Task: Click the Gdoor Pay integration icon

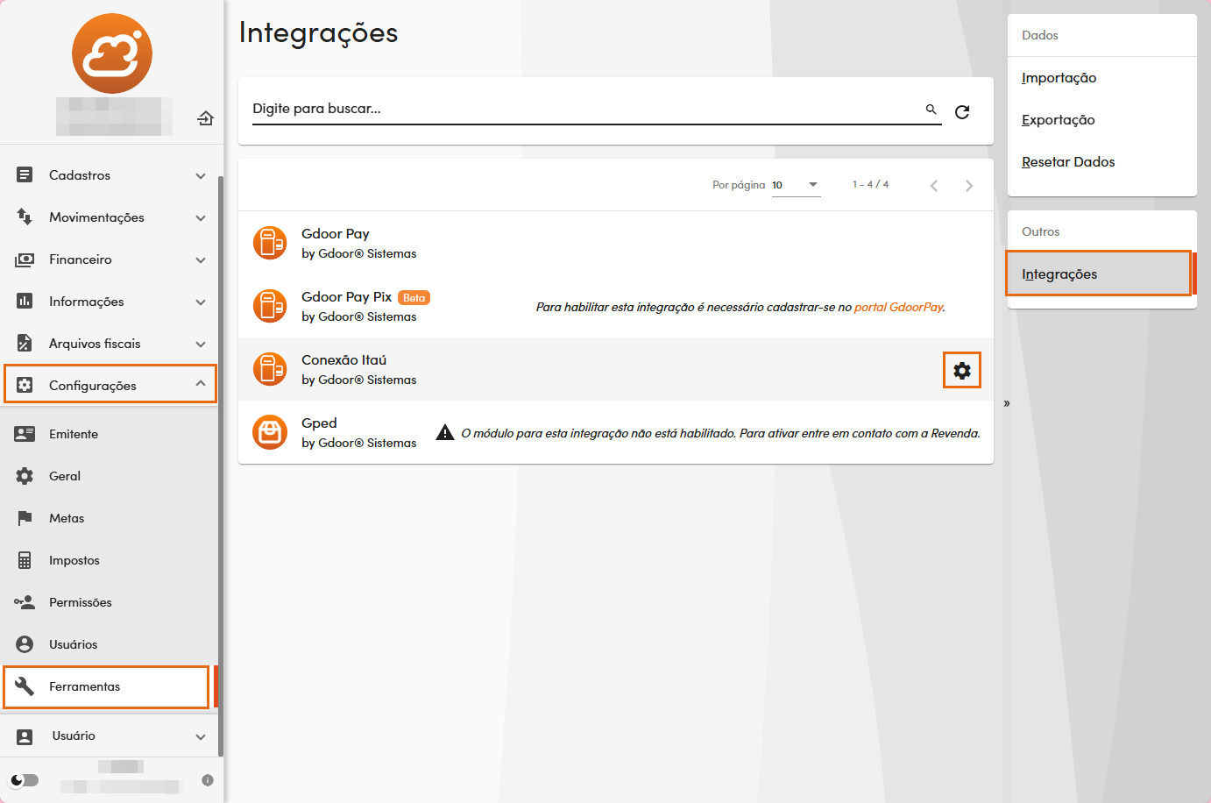Action: (x=270, y=243)
